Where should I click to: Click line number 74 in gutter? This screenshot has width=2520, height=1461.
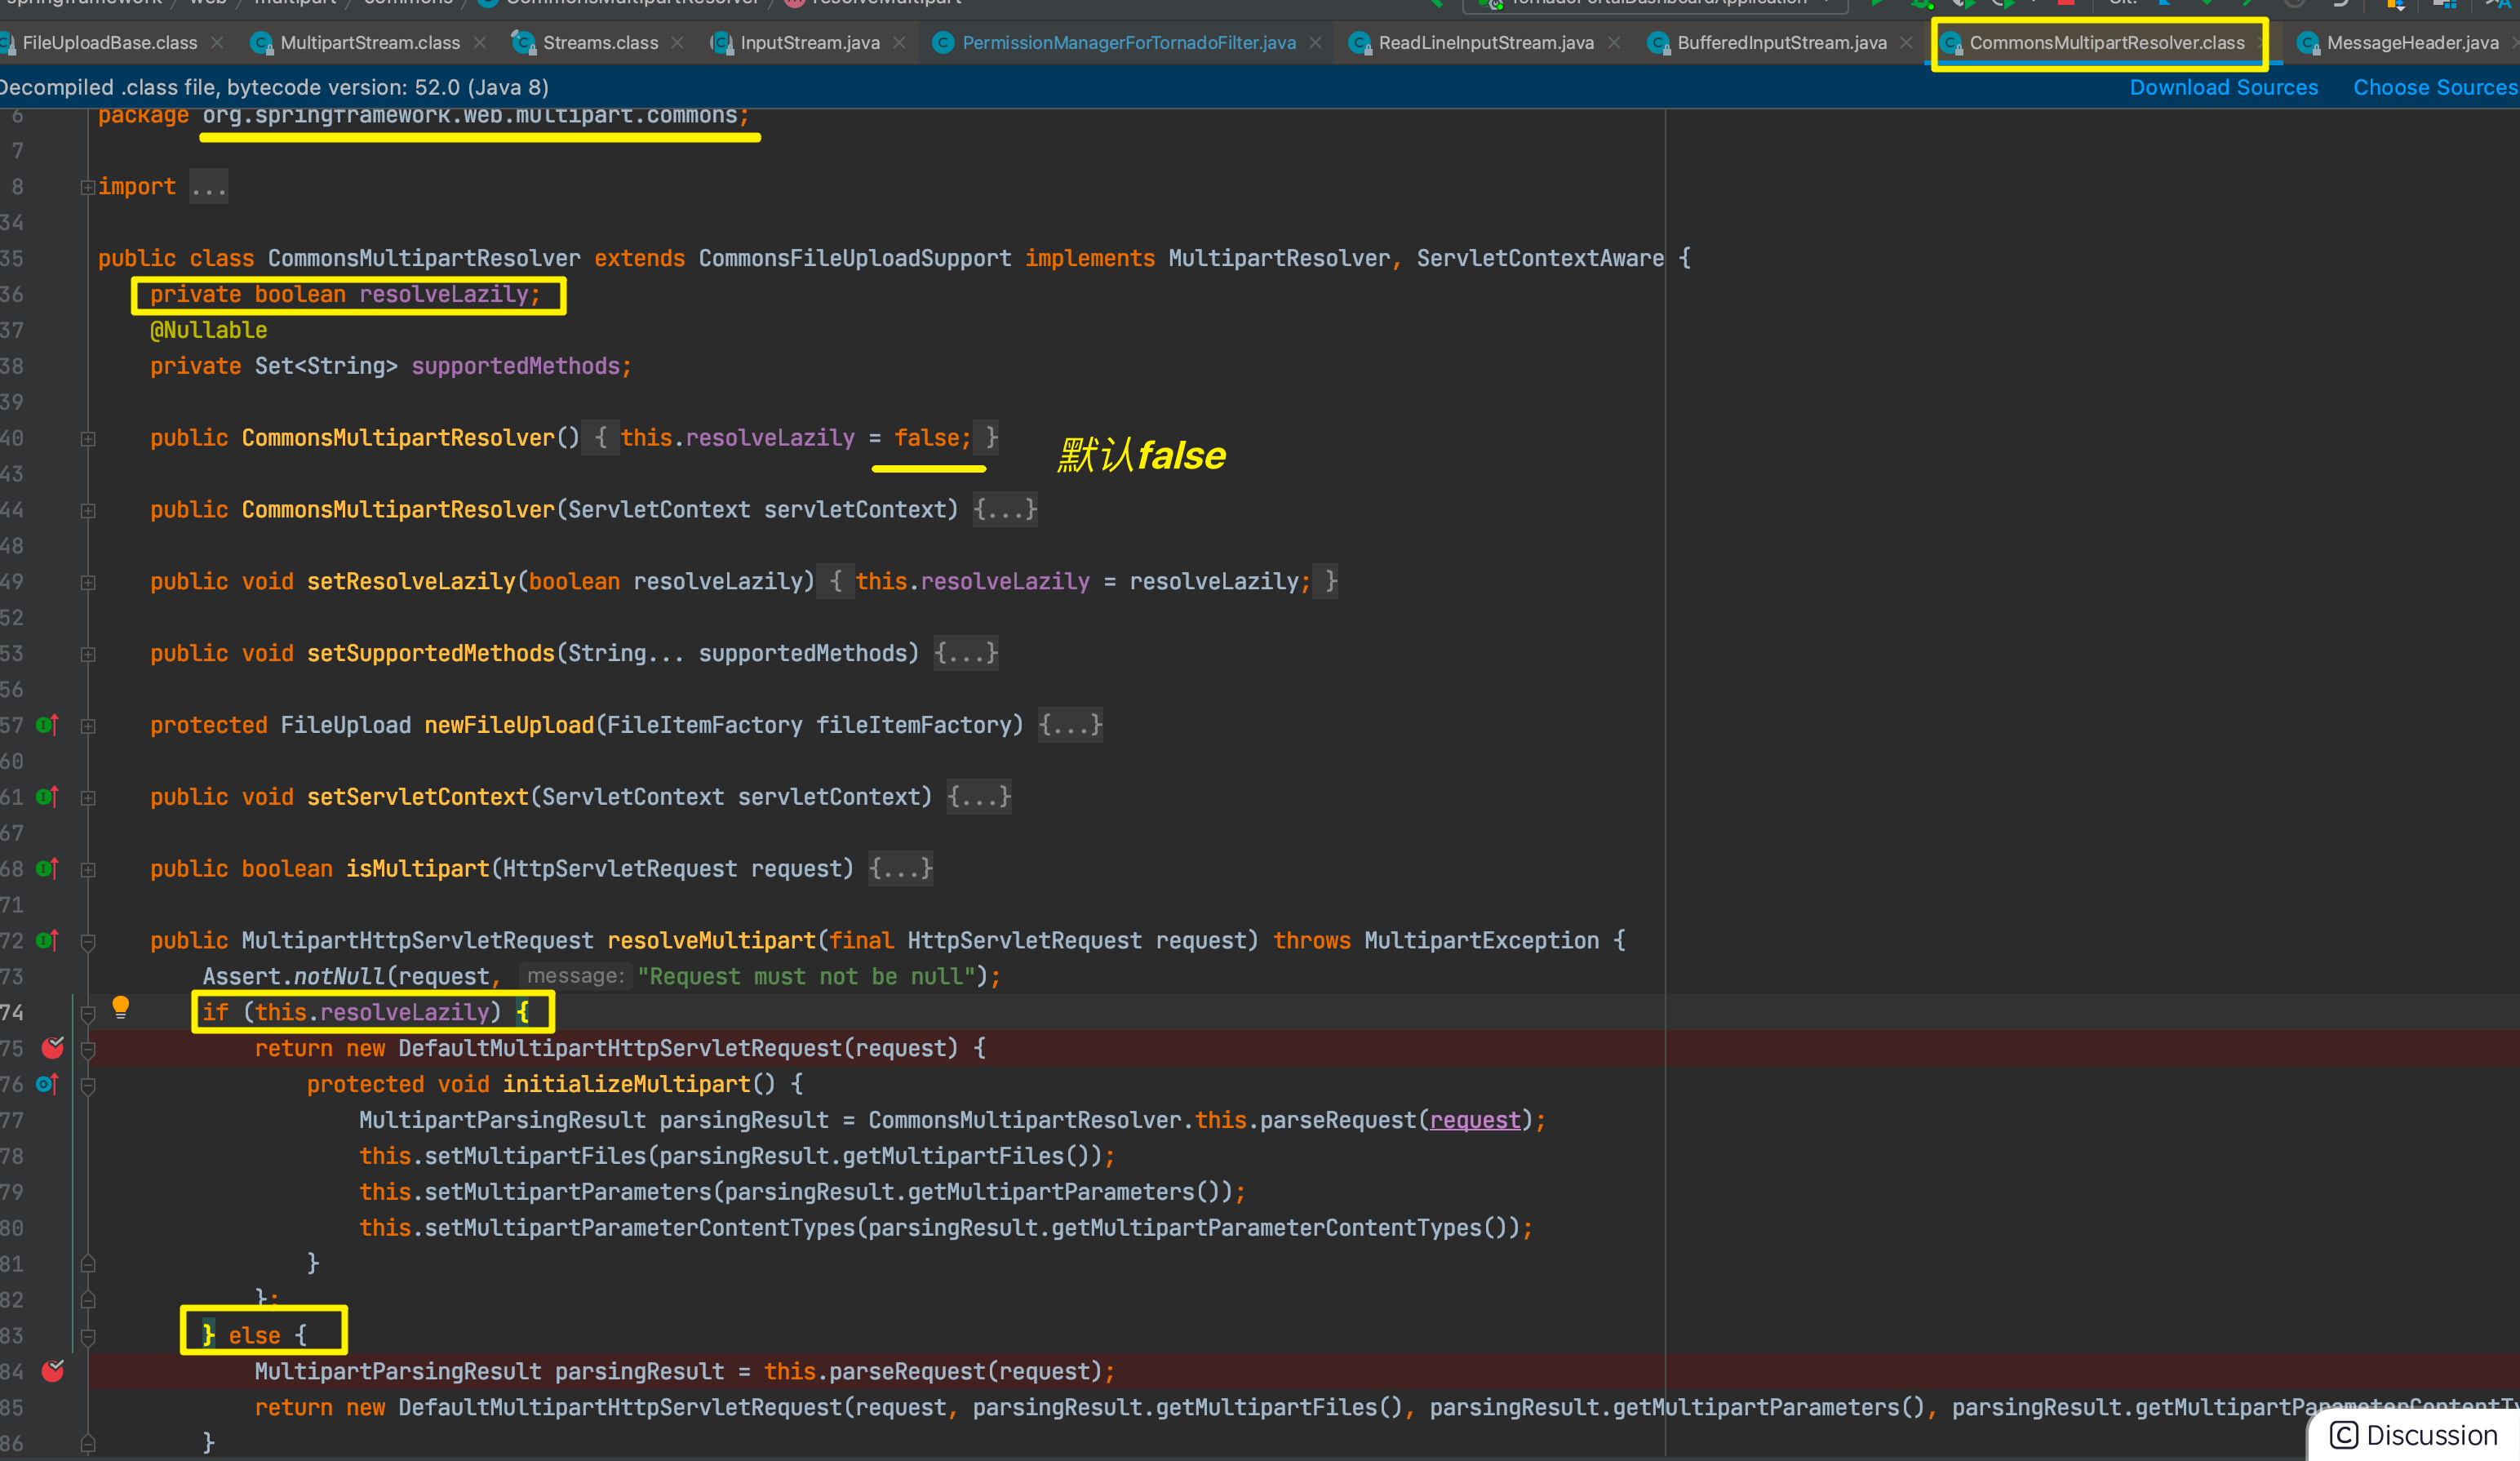[12, 1013]
